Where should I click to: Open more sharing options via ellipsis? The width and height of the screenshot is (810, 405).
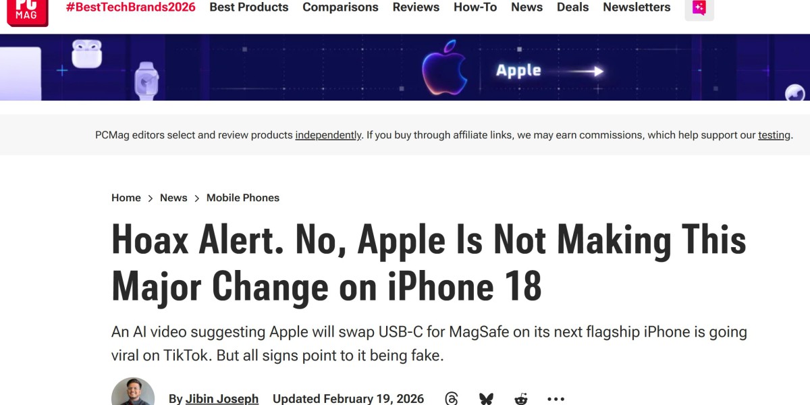point(556,398)
